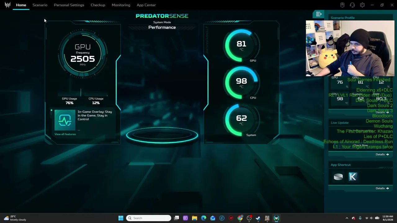Screen dimensions: 397x223
Task: Launch Microsoft Edge from the taskbar
Action: tap(203, 218)
